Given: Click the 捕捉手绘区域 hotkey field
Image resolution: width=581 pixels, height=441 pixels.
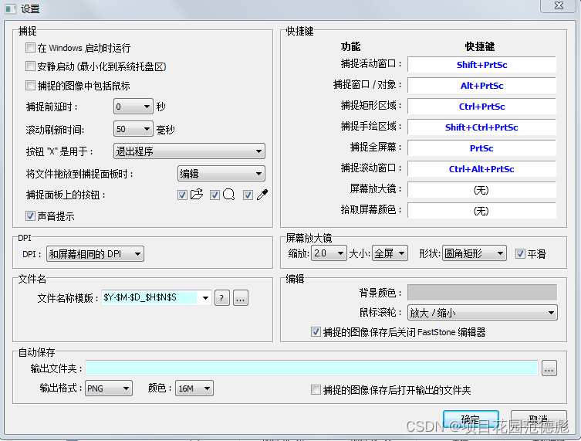Looking at the screenshot, I should pyautogui.click(x=481, y=127).
